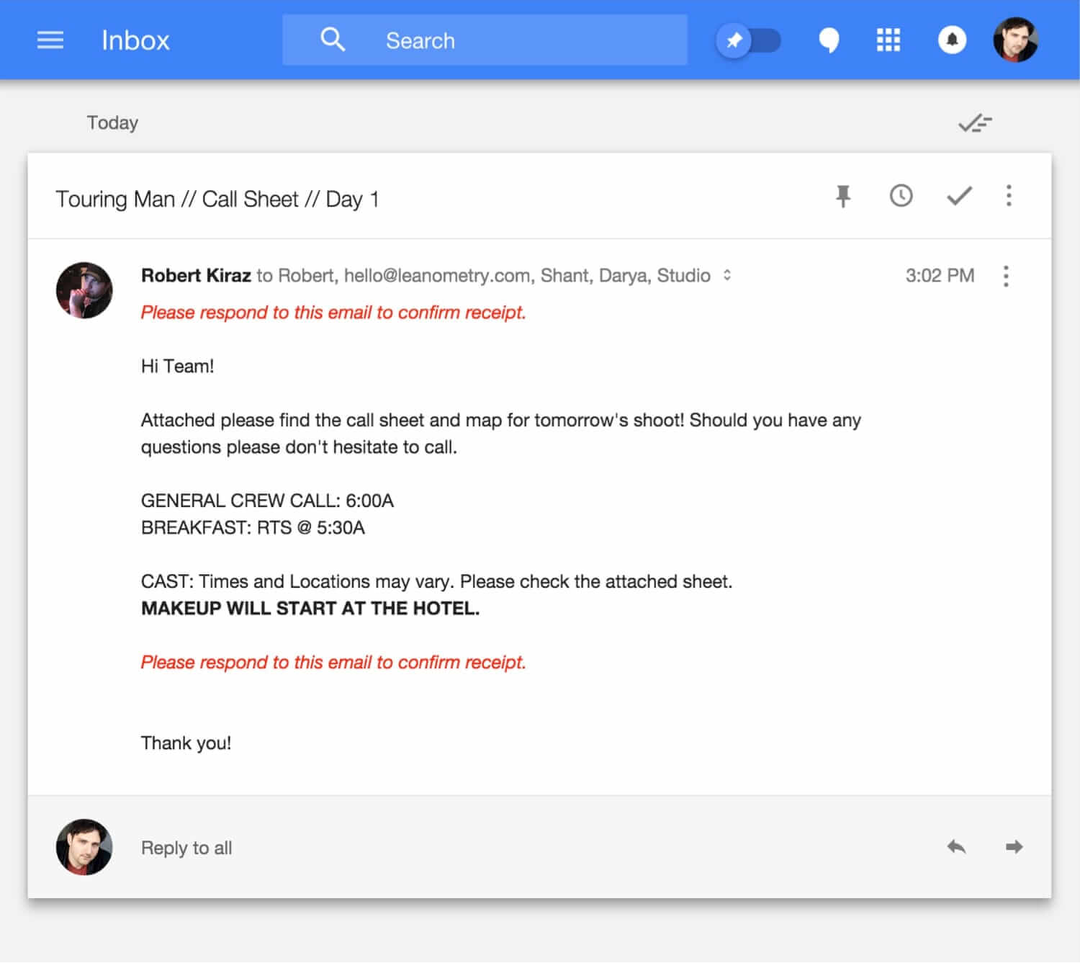The width and height of the screenshot is (1080, 963).
Task: Open the message options three-dot menu
Action: coord(1006,276)
